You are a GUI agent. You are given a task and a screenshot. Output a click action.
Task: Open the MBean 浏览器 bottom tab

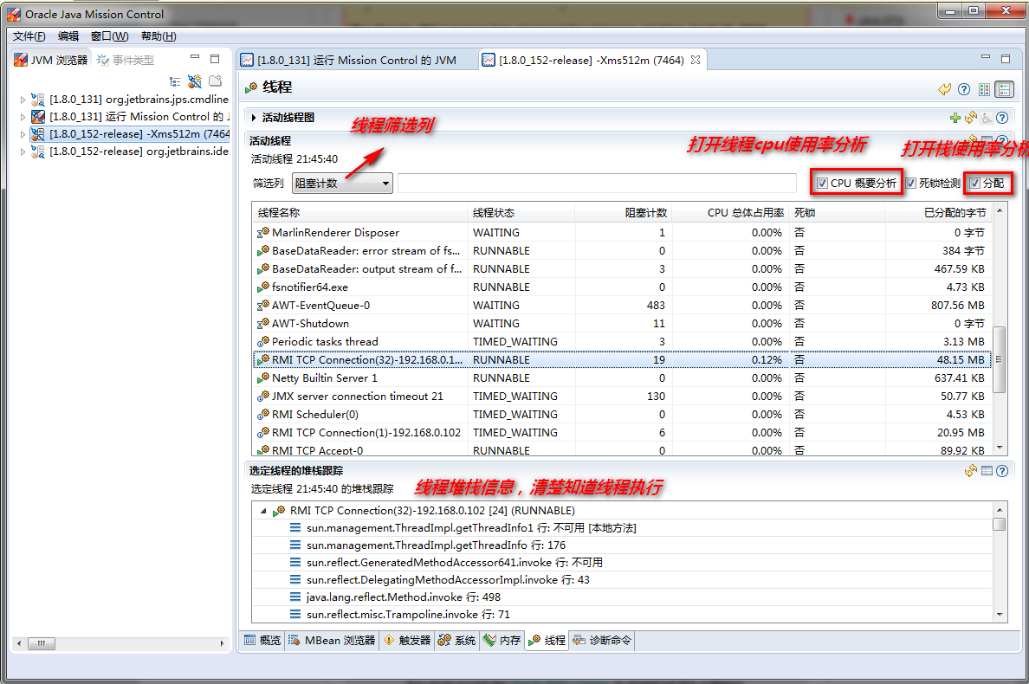tap(332, 640)
